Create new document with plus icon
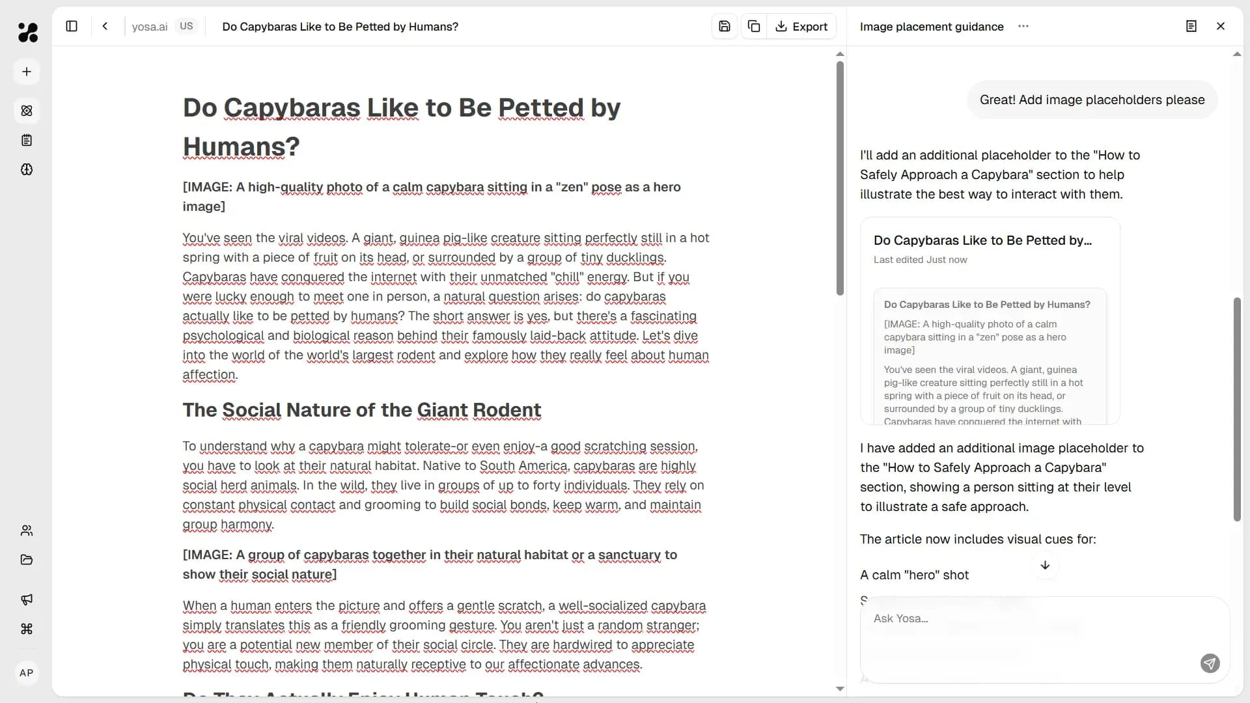Image resolution: width=1250 pixels, height=703 pixels. pos(27,72)
